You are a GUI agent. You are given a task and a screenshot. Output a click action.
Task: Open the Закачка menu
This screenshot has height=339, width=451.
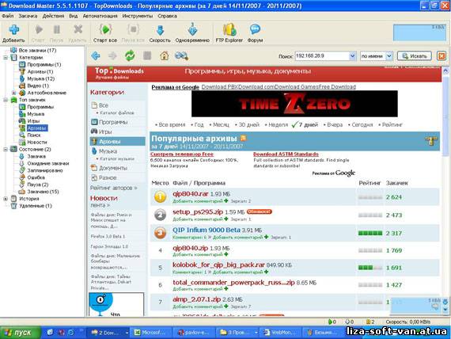pos(28,16)
